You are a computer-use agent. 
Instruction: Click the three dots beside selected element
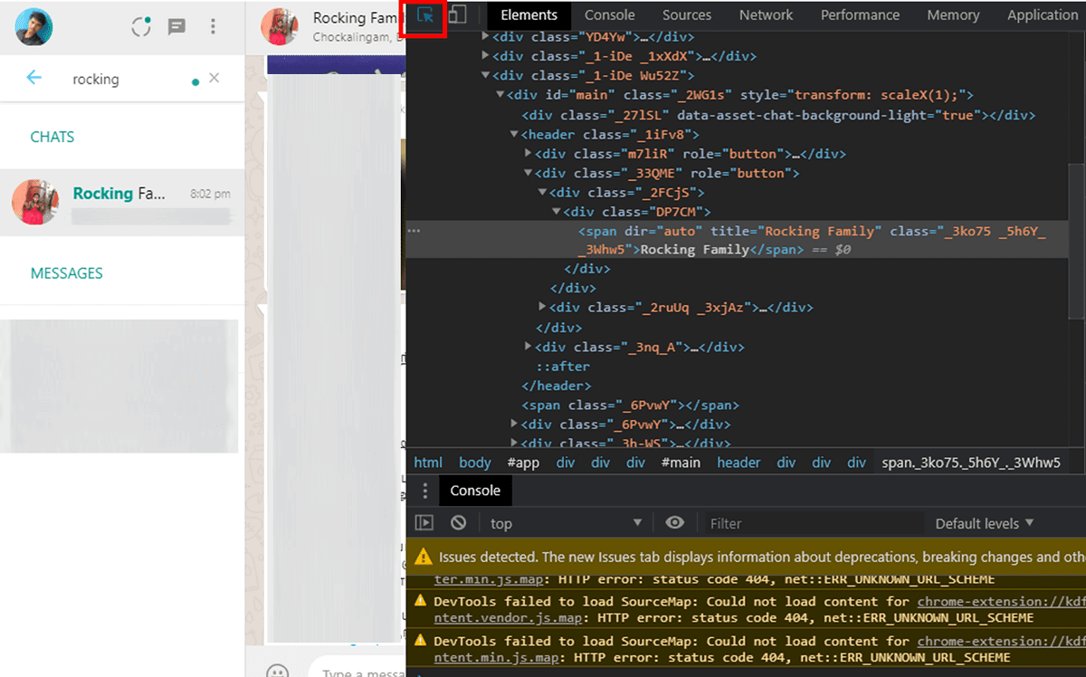[414, 232]
